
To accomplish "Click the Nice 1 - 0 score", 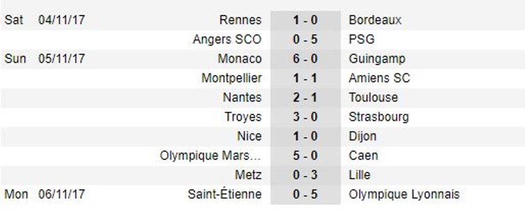I will [x=305, y=136].
